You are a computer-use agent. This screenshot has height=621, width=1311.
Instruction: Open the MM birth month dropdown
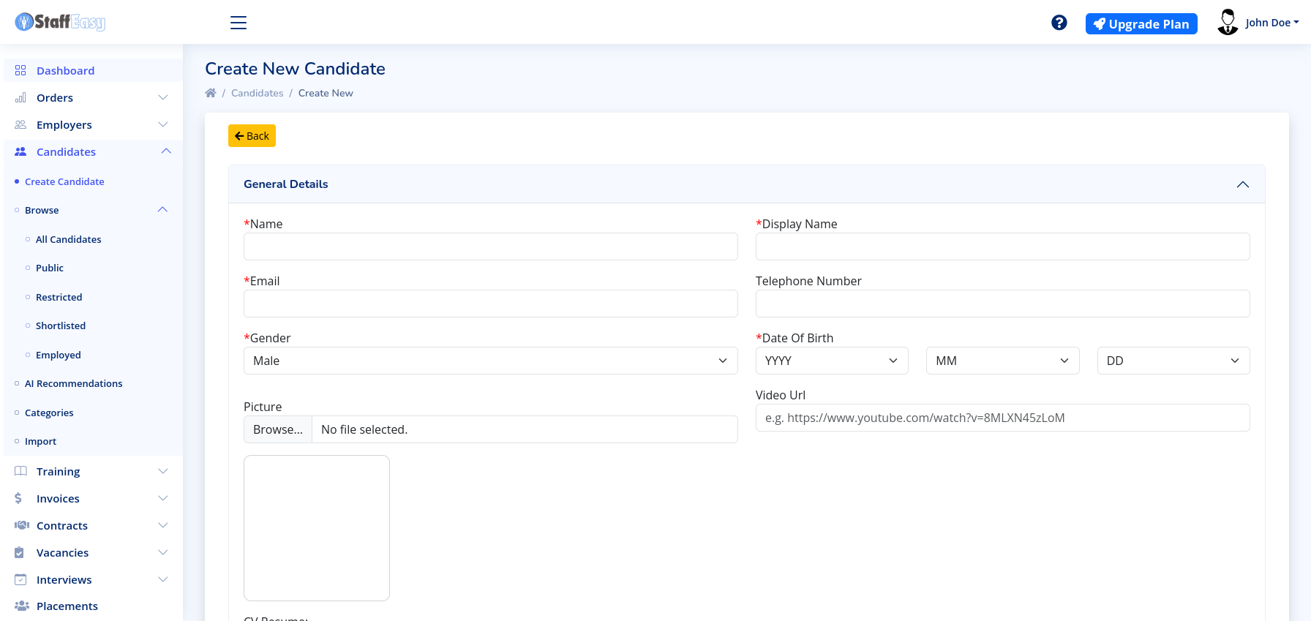1002,361
